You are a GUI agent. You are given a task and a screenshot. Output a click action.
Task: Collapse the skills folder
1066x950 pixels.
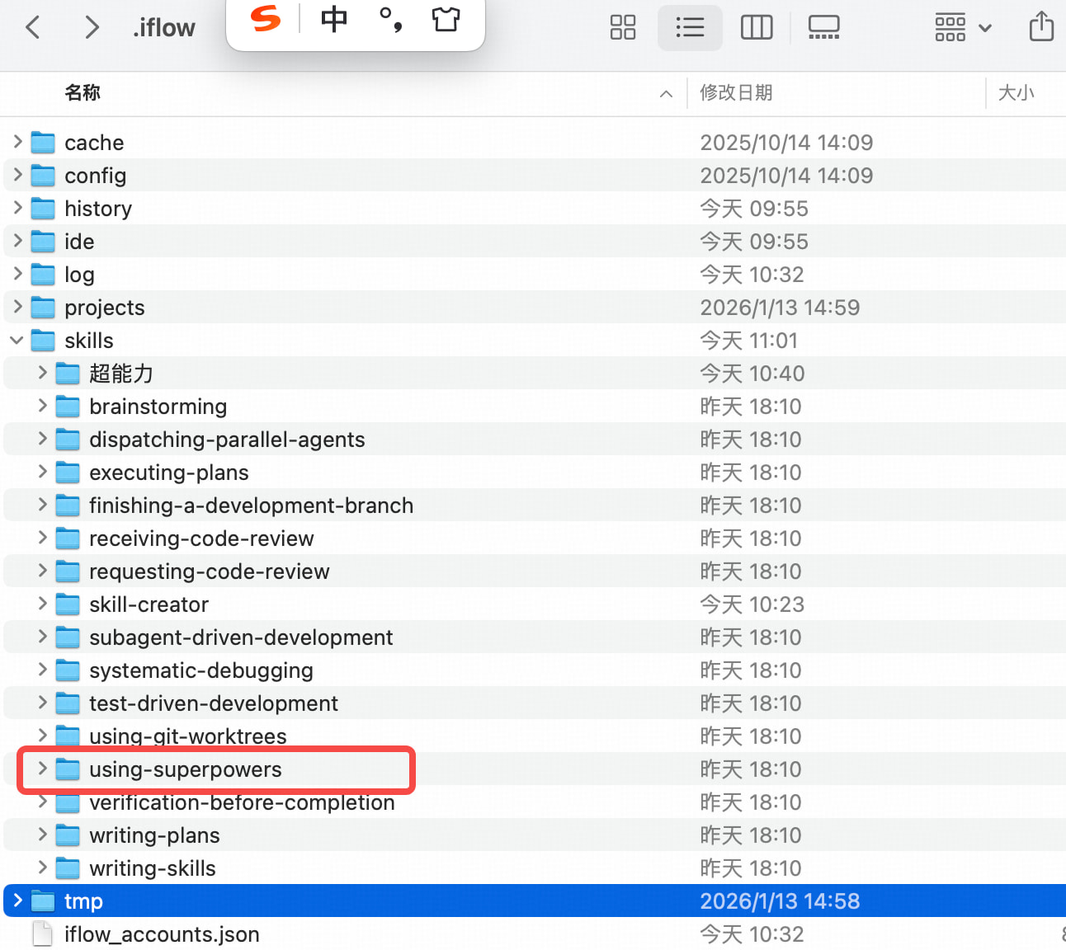(x=17, y=340)
